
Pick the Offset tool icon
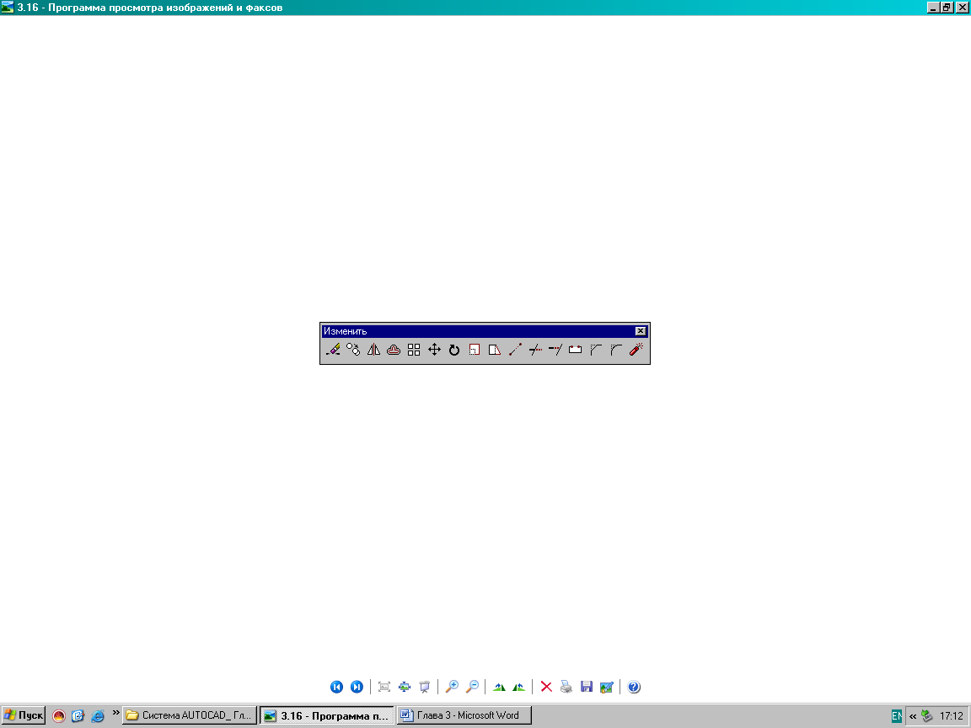point(394,350)
